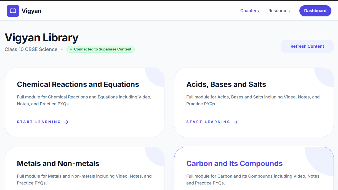Start learning Chemical Reactions and Equations
The height and width of the screenshot is (190, 338).
(39, 122)
